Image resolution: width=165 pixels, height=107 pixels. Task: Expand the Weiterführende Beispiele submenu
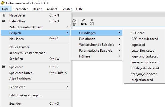click(x=96, y=45)
